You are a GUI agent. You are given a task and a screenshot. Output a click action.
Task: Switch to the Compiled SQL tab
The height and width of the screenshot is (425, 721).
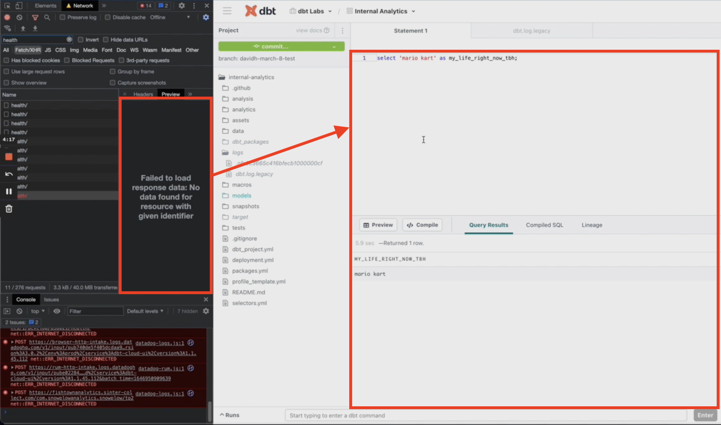[544, 225]
